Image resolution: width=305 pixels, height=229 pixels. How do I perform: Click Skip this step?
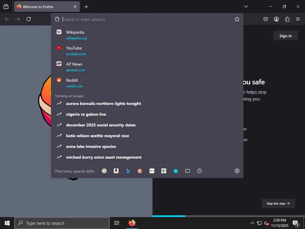coord(278,203)
